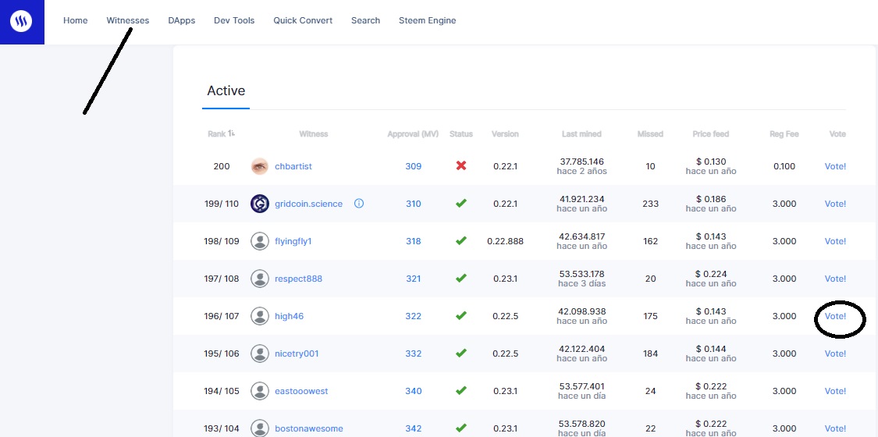Open bostonawesome witness profile link

(308, 428)
